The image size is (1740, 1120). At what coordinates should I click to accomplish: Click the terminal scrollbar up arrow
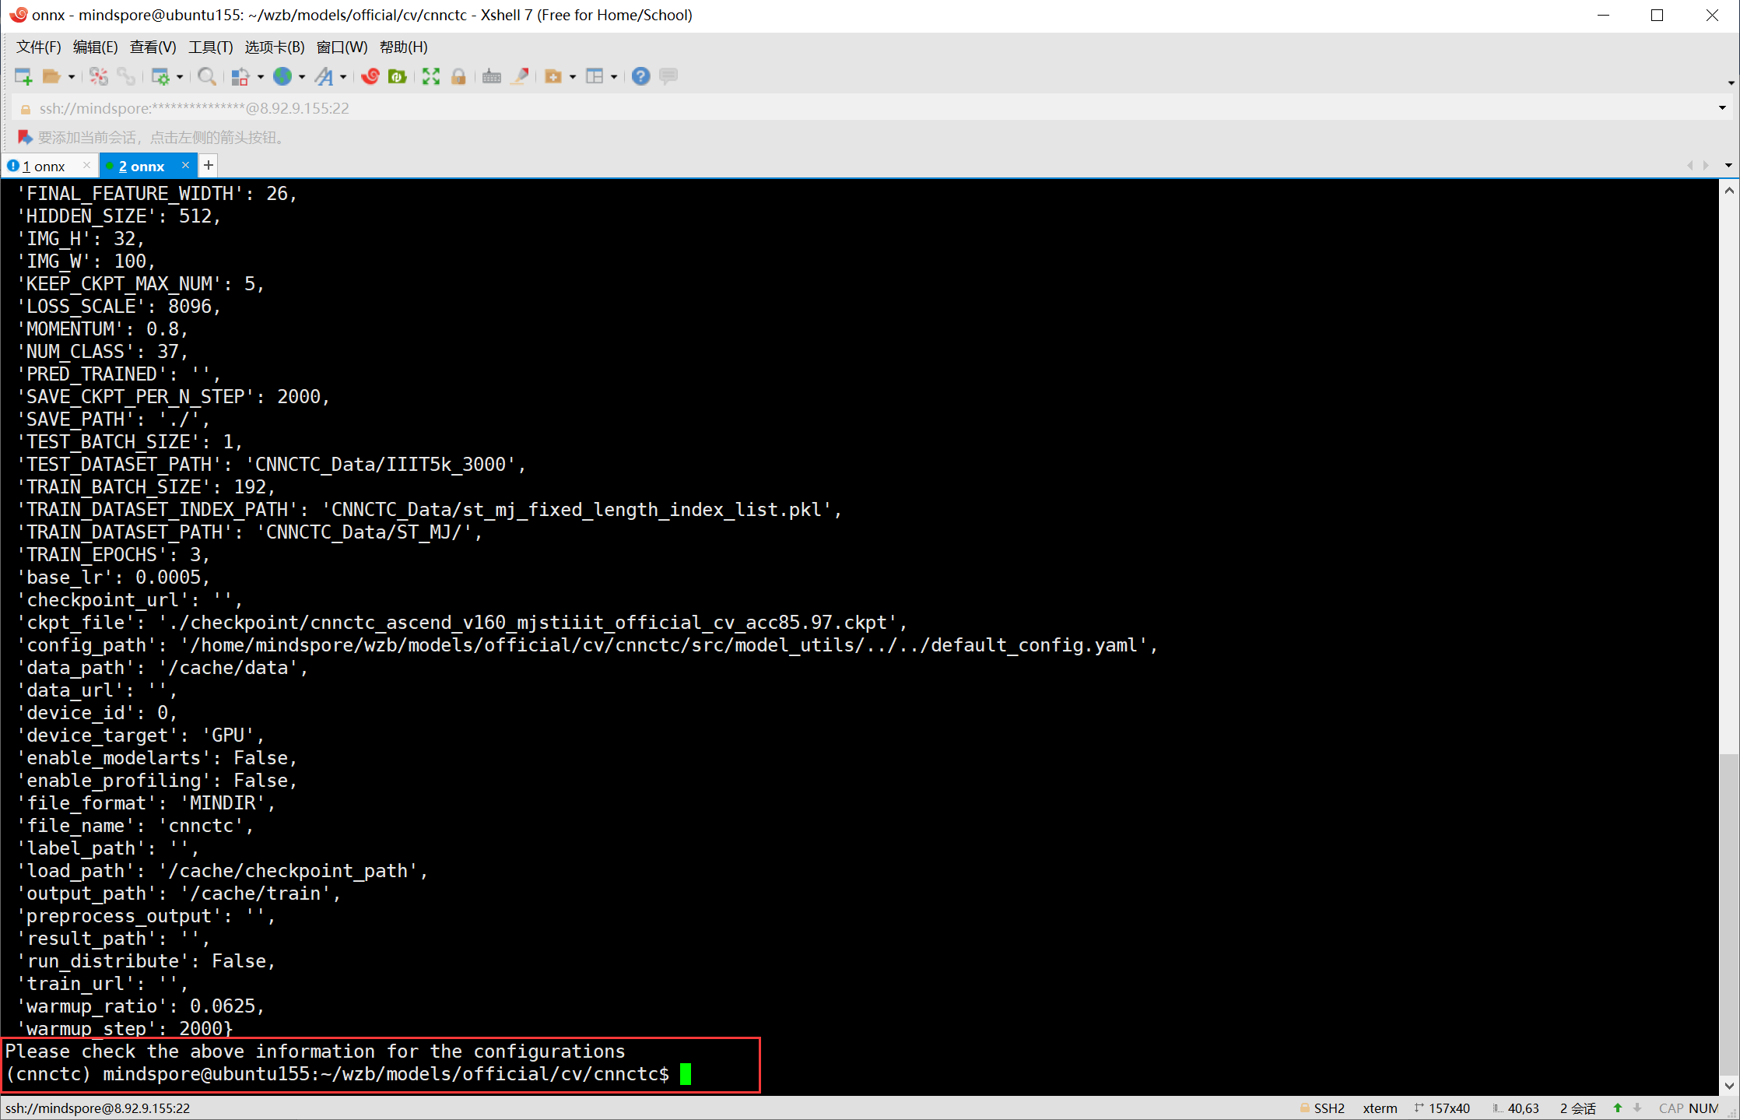[1729, 191]
